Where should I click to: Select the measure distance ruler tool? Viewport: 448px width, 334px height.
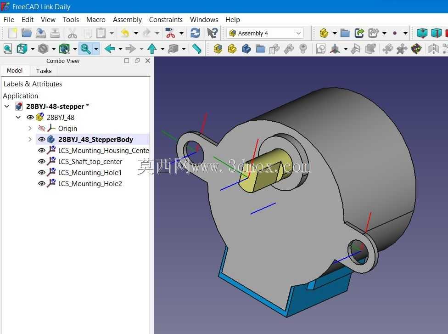pyautogui.click(x=196, y=49)
